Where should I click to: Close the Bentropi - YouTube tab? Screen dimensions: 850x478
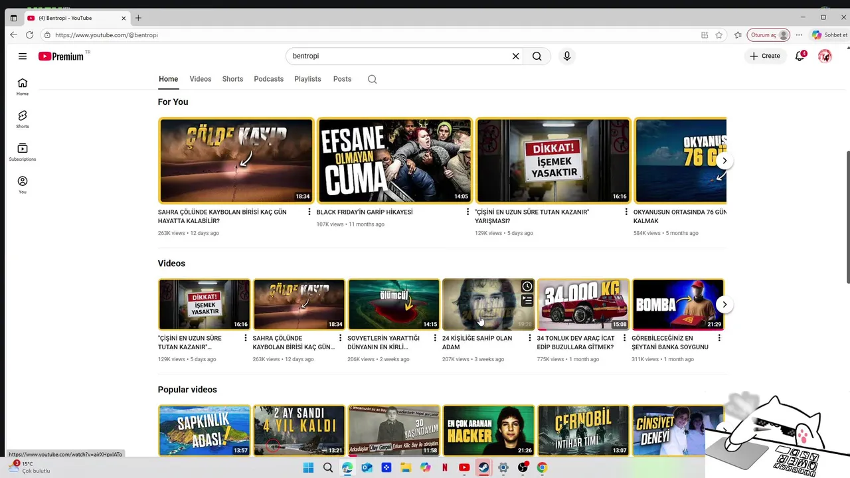[124, 18]
